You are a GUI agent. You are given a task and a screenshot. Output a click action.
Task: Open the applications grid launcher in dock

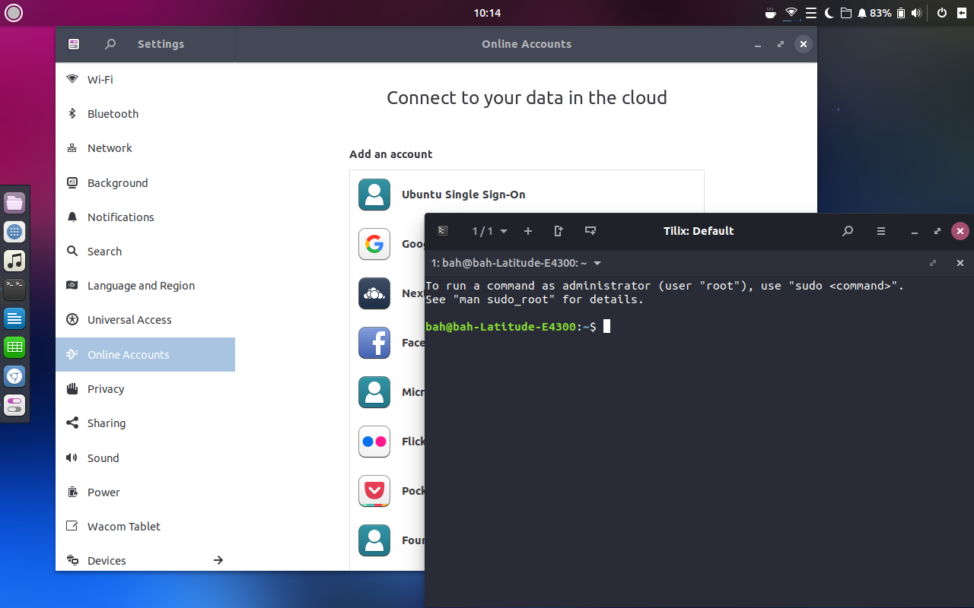(14, 232)
